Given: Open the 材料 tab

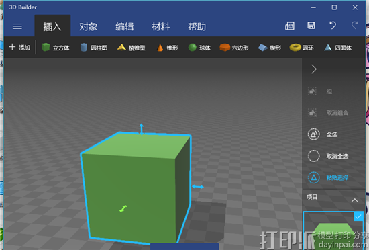Looking at the screenshot, I should [x=161, y=26].
